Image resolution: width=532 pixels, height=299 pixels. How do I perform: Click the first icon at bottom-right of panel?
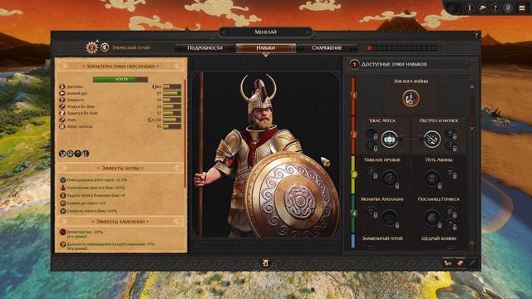pyautogui.click(x=448, y=262)
